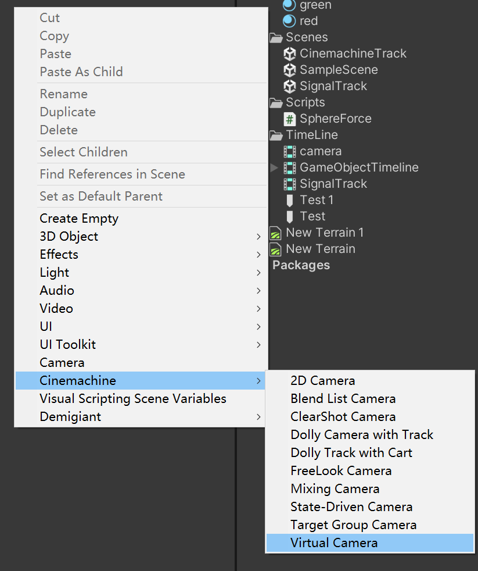The image size is (478, 571).
Task: Click the Copy menu entry
Action: (141, 35)
